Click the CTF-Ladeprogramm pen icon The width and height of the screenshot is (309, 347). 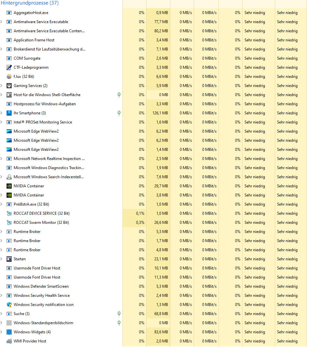click(x=9, y=67)
